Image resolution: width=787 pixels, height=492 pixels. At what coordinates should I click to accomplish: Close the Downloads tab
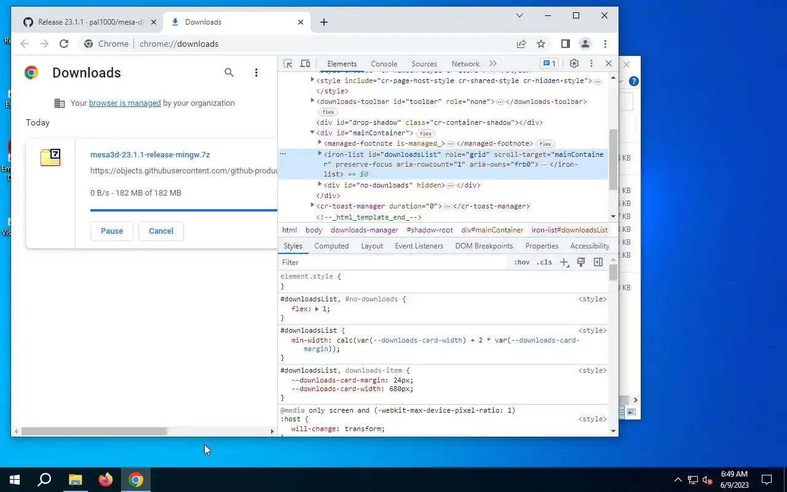pos(301,22)
